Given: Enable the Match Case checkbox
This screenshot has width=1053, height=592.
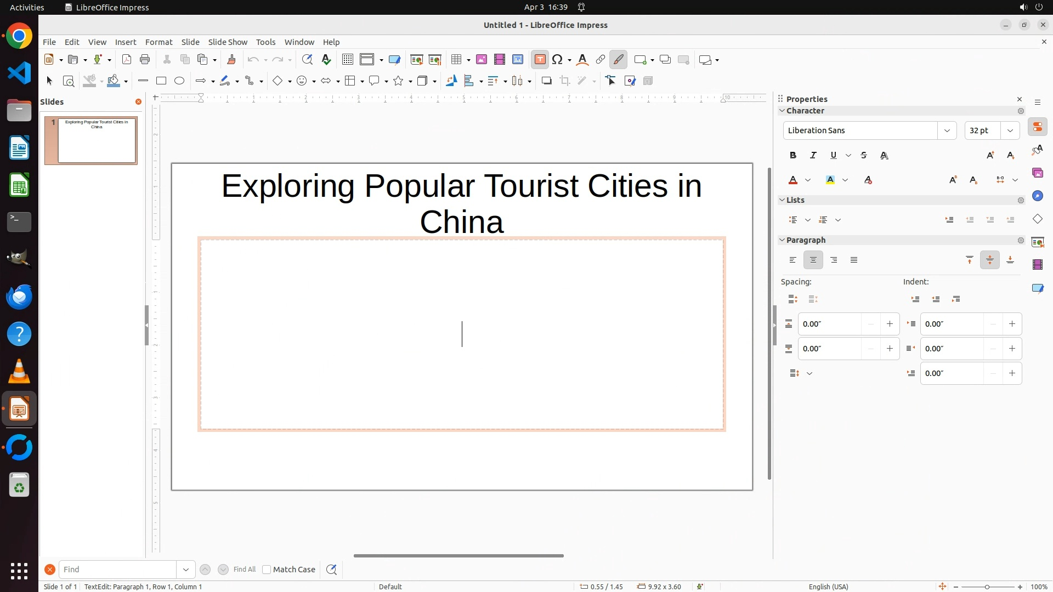Looking at the screenshot, I should click(267, 570).
